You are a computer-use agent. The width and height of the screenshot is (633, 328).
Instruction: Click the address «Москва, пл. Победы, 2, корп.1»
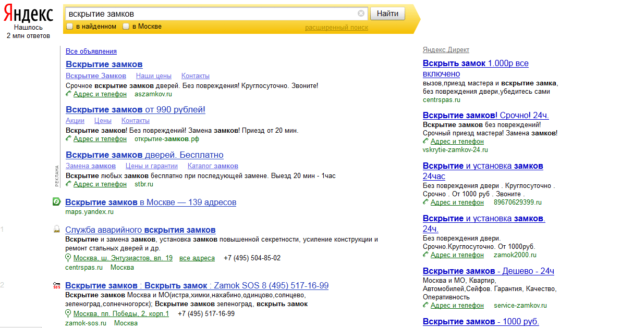(x=121, y=314)
